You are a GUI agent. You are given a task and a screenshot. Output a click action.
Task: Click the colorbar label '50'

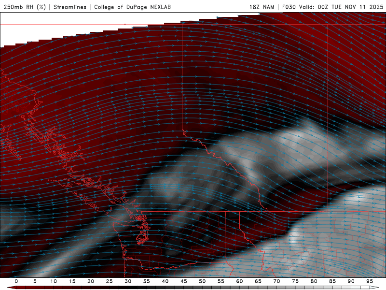tap(202, 281)
